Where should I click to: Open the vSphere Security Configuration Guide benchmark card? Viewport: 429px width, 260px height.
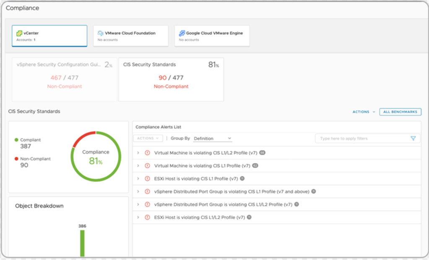pyautogui.click(x=65, y=80)
